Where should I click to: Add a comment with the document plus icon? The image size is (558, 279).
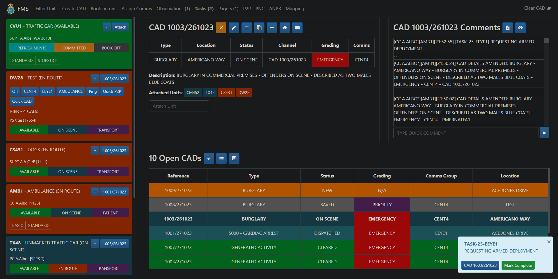click(x=508, y=28)
